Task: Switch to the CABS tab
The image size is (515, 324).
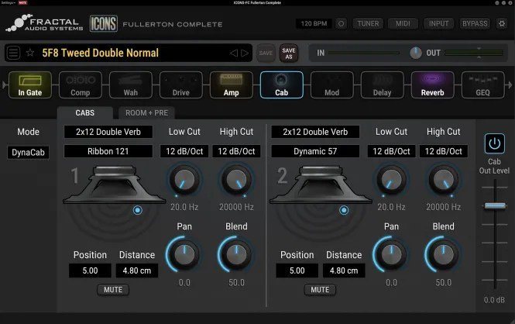Action: pos(84,113)
